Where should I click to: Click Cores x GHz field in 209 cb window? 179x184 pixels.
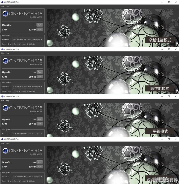27,91
